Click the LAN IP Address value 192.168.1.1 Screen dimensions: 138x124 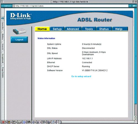pos(87,58)
